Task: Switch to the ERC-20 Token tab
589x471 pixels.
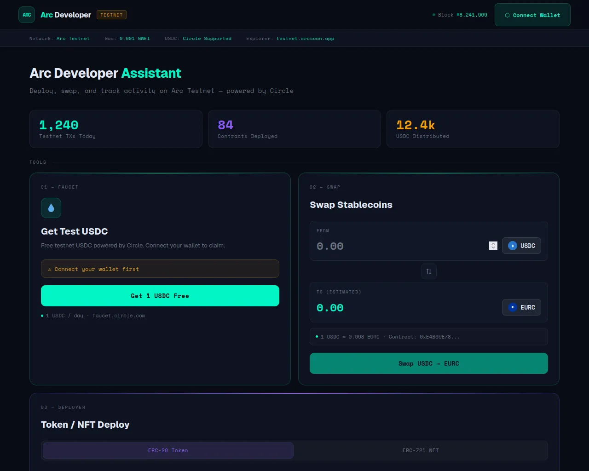Action: point(168,450)
